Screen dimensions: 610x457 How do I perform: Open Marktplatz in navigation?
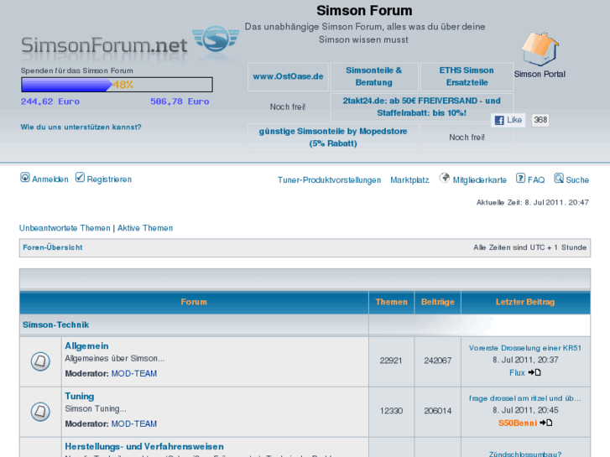click(409, 180)
